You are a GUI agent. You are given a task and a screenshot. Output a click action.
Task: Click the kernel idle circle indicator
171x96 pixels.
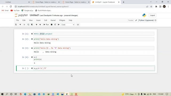point(156,20)
